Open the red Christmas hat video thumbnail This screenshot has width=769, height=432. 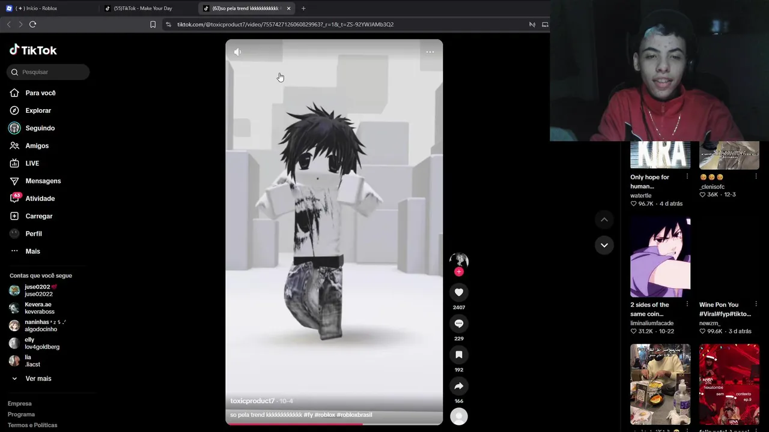click(729, 384)
